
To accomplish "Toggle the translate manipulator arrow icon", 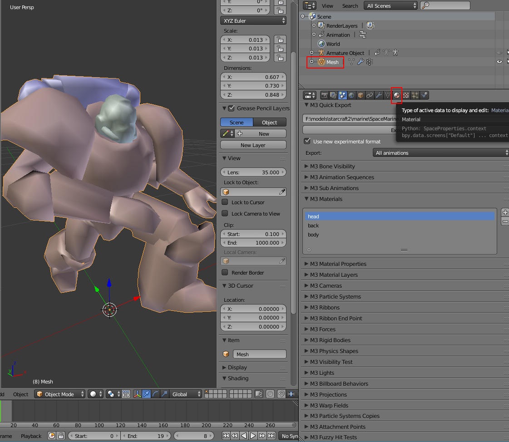I will click(146, 394).
